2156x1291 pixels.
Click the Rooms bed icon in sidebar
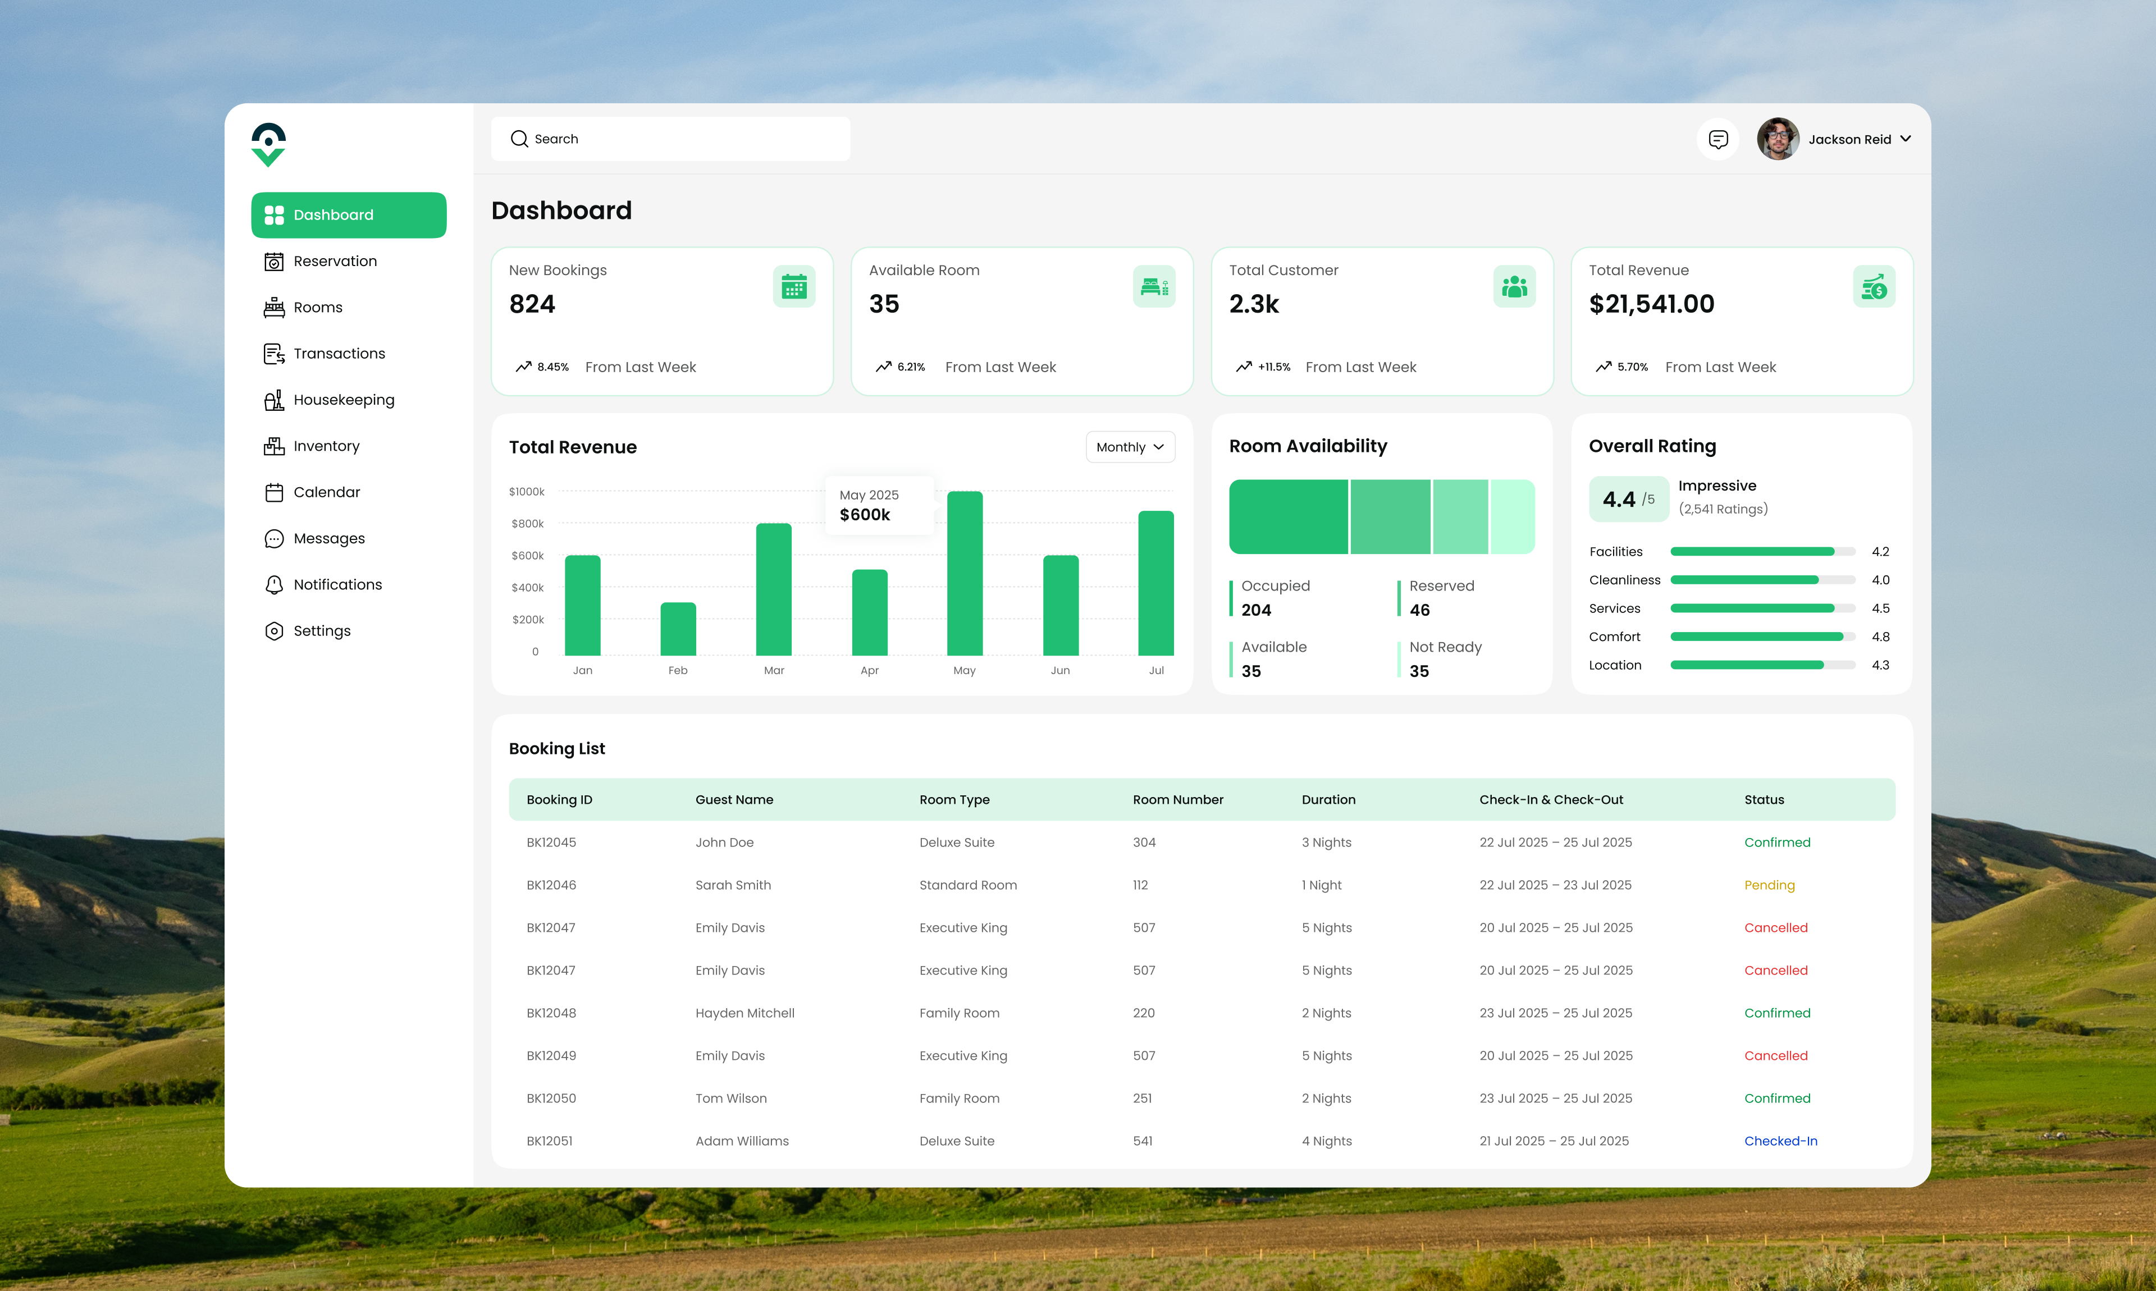274,307
